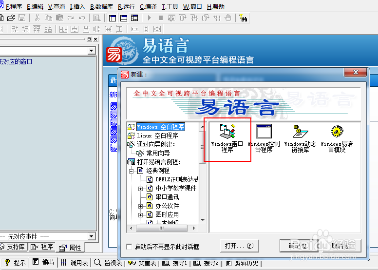This screenshot has width=378, height=270.
Task: Click the align top toolbar icon
Action: point(37,29)
